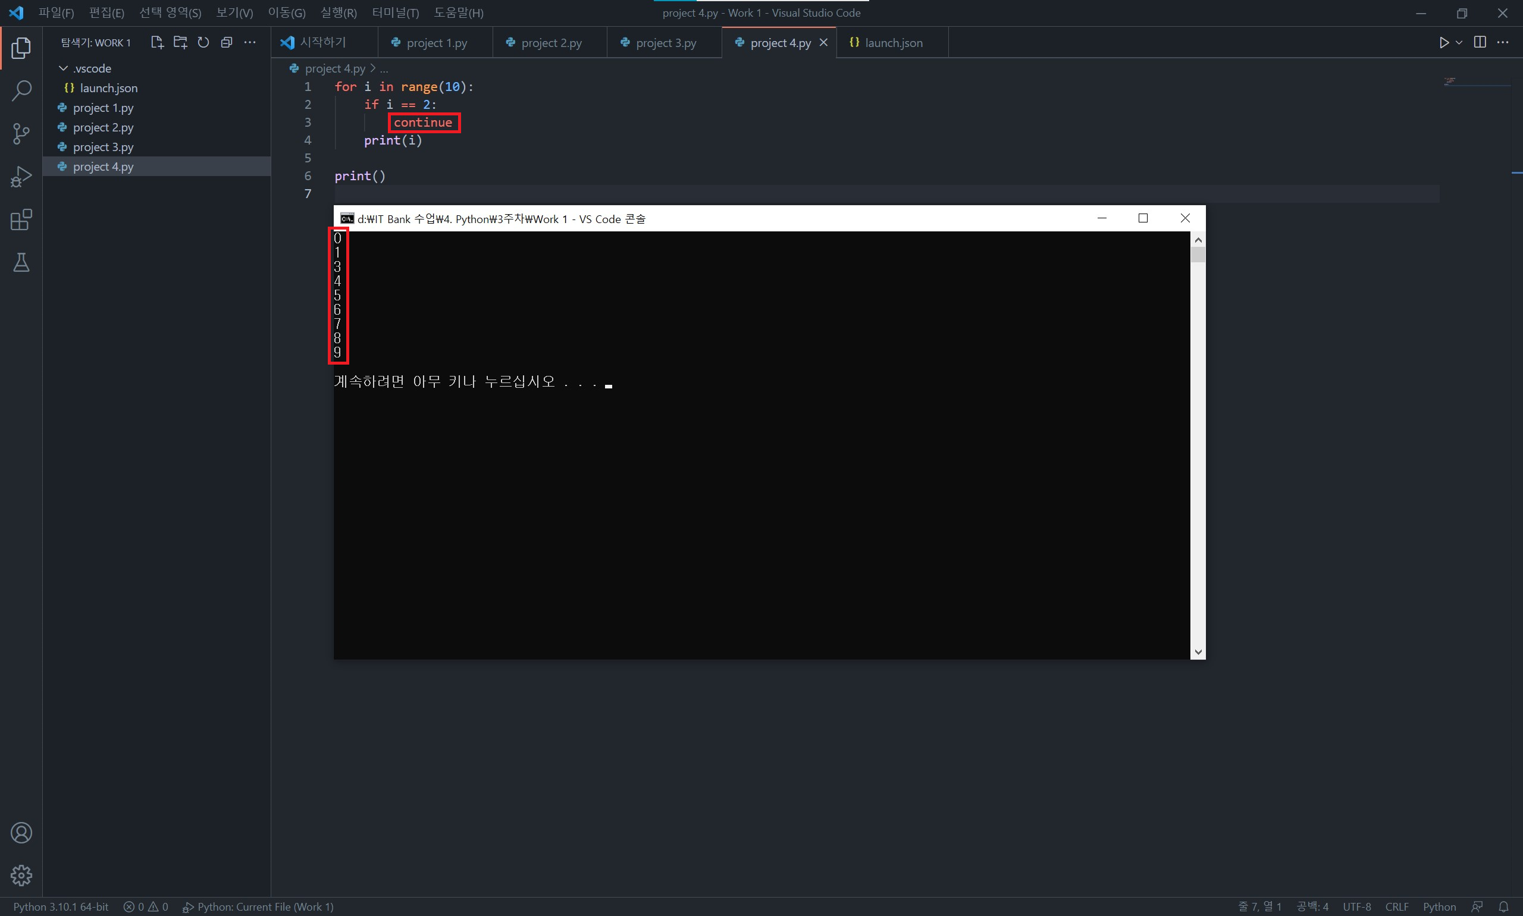The width and height of the screenshot is (1523, 916).
Task: Open the Search view in activity bar
Action: tap(21, 91)
